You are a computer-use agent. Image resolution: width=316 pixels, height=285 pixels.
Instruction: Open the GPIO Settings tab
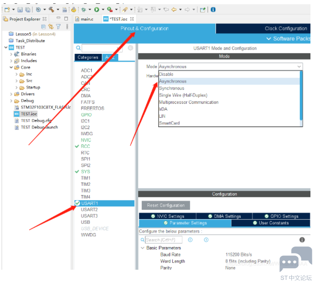(x=281, y=216)
